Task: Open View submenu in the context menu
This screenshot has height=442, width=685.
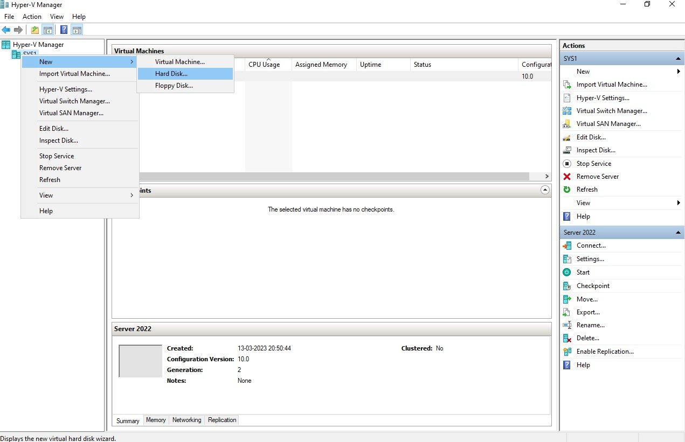Action: tap(80, 195)
